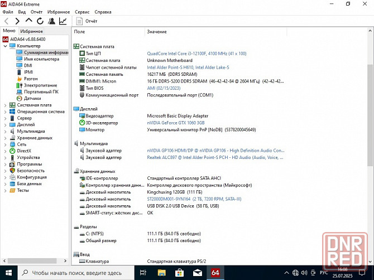Open the Справка menu
Screen dimensions: 374x280
[x=103, y=12]
